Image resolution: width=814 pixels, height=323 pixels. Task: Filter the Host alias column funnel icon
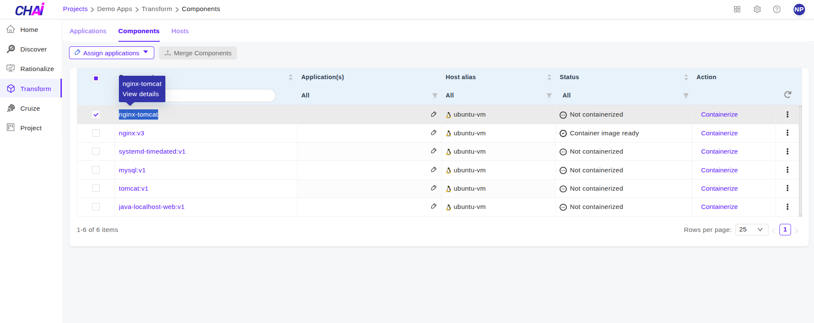549,96
